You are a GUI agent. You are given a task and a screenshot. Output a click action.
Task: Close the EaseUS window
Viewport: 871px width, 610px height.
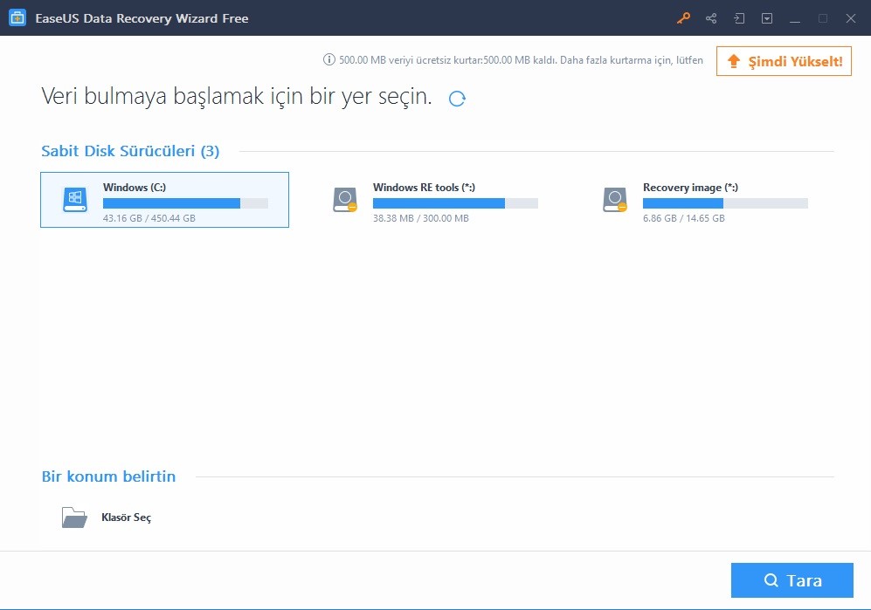click(850, 18)
